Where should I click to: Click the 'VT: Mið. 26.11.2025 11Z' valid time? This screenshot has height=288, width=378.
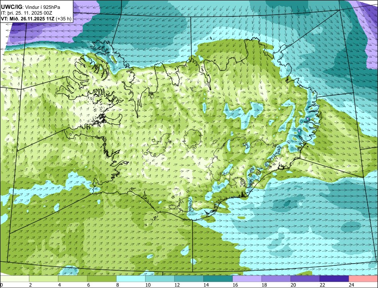[28, 19]
